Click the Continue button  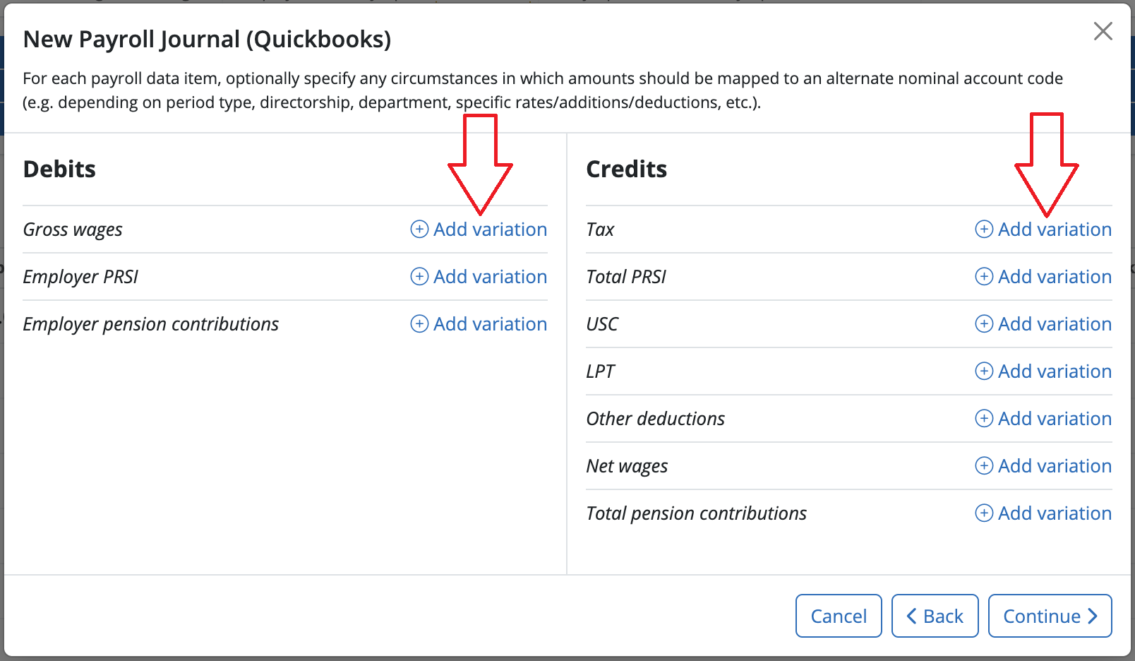point(1050,615)
